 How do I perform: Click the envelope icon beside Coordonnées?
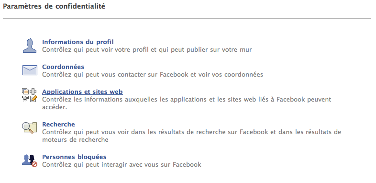point(30,70)
